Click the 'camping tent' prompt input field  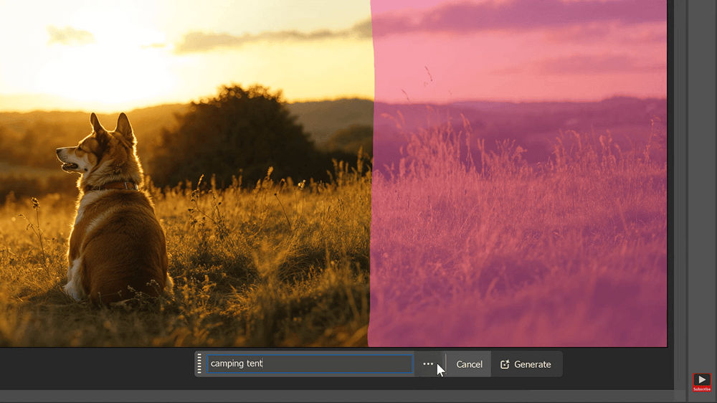310,364
